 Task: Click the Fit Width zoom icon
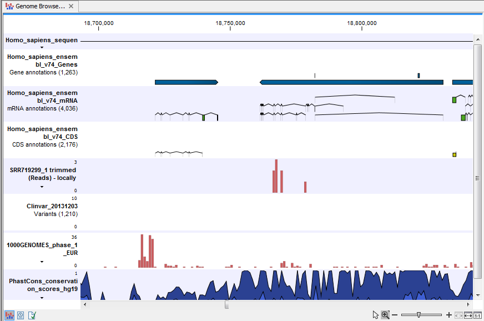pyautogui.click(x=468, y=314)
